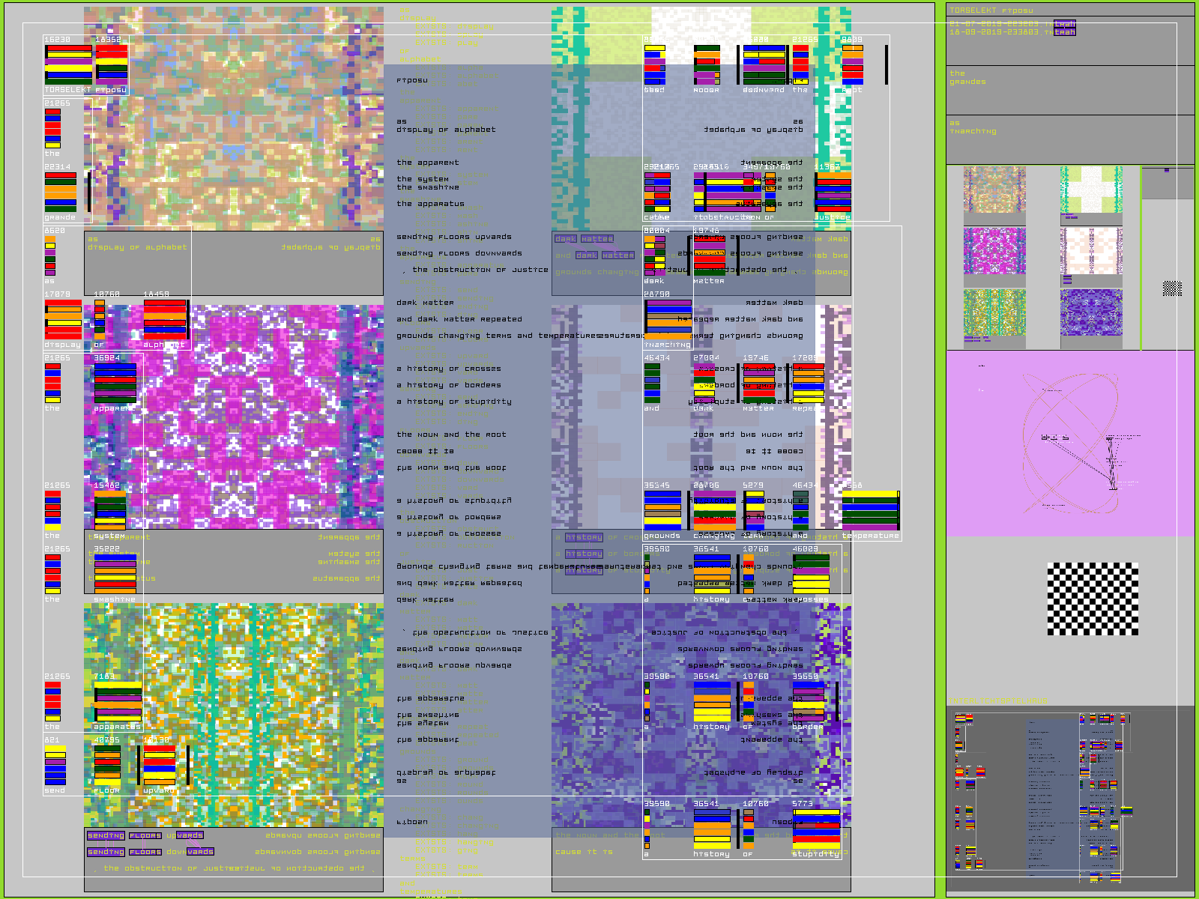This screenshot has height=899, width=1199.
Task: Click the large checkerboard pattern in right panel
Action: (1093, 599)
